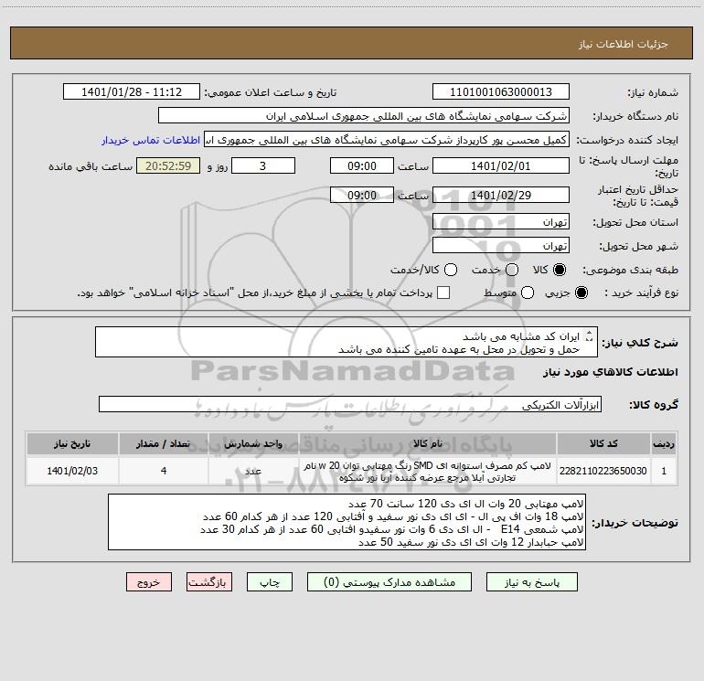Click the توضیحات خریدار text area

347,523
